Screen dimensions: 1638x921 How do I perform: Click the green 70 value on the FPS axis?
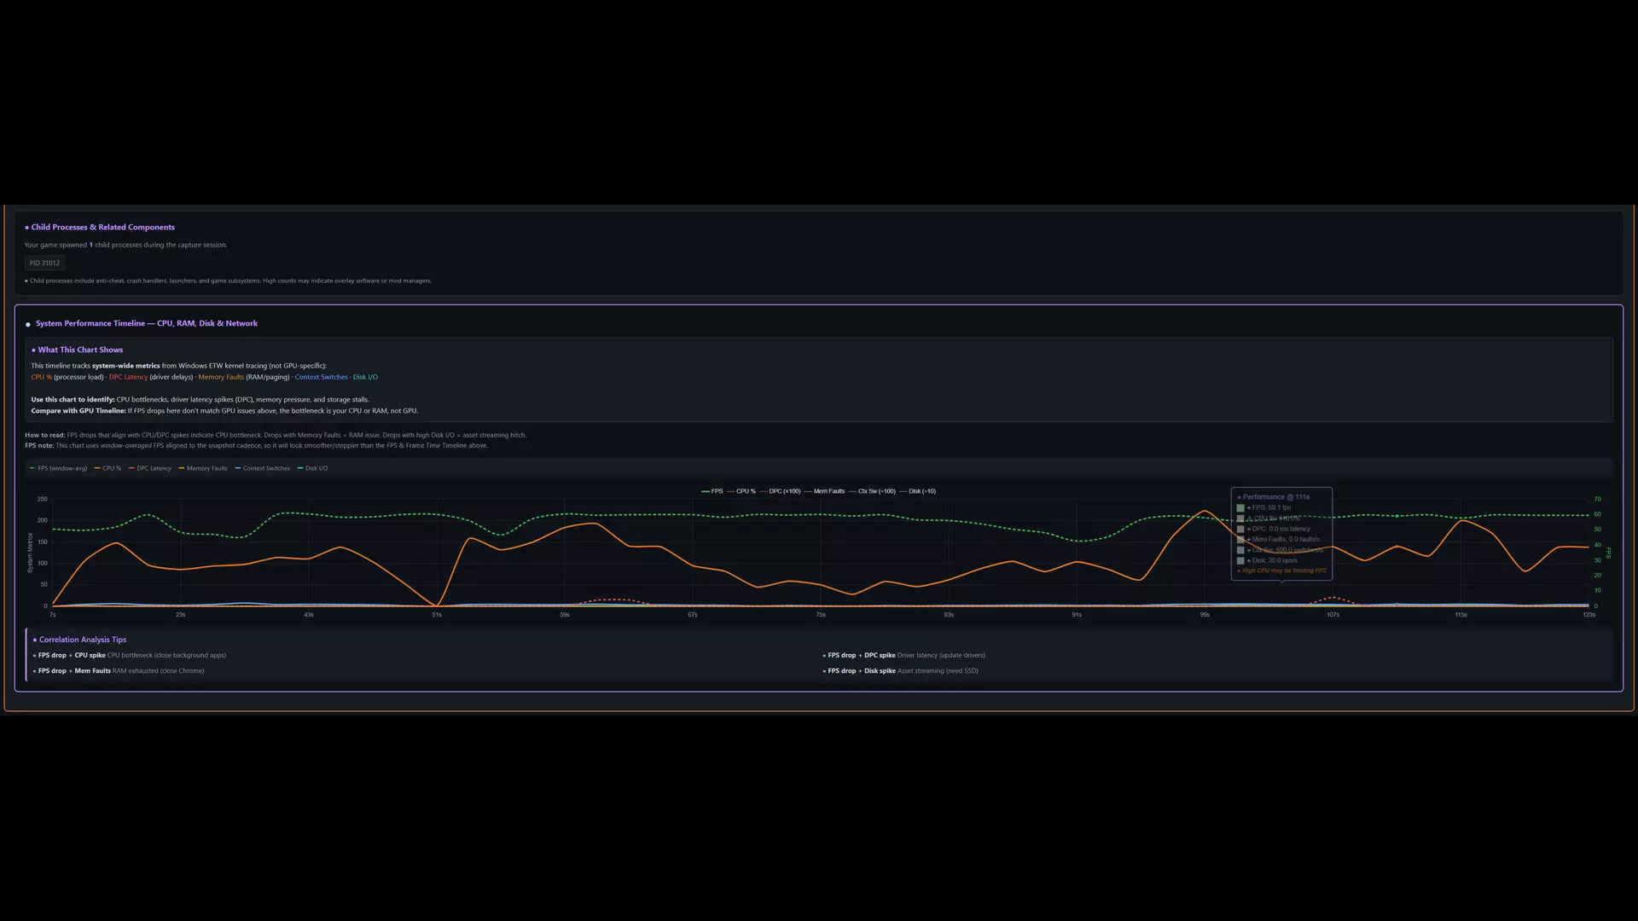[1597, 499]
